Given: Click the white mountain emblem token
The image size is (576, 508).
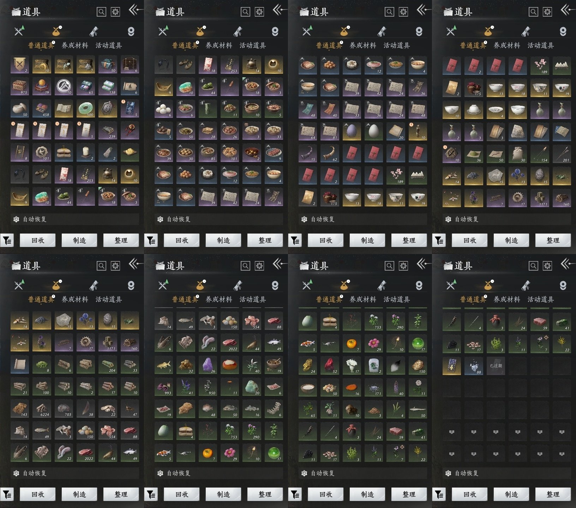Looking at the screenshot, I should (x=64, y=86).
